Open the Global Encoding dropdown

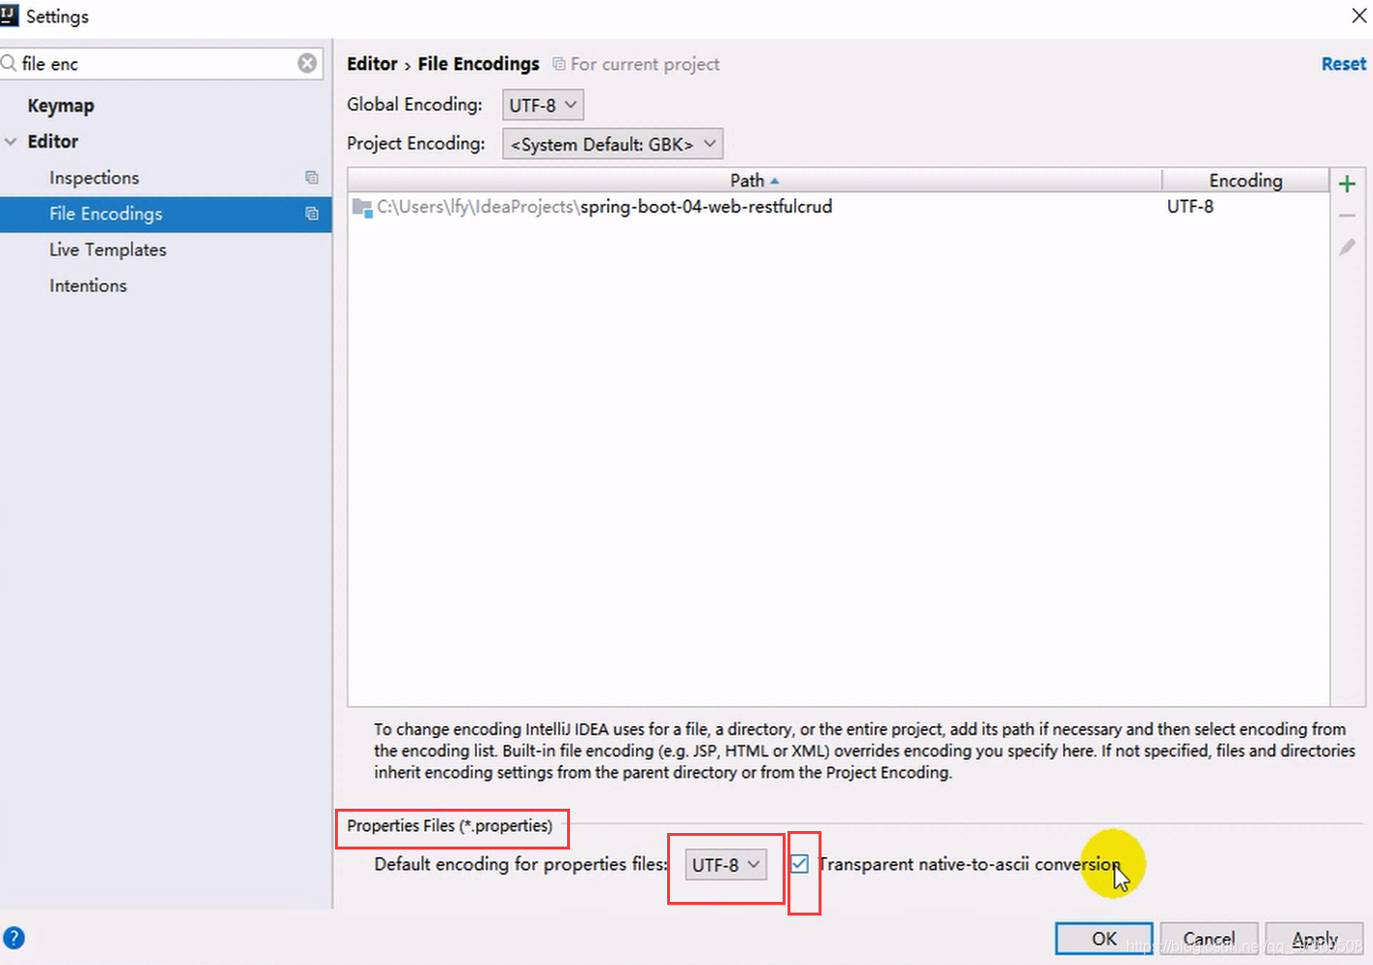click(x=543, y=105)
